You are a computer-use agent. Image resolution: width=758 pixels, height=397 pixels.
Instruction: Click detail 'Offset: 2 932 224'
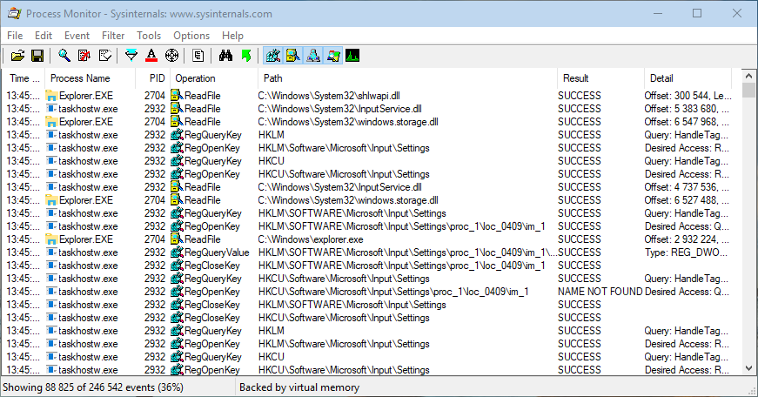pos(687,239)
